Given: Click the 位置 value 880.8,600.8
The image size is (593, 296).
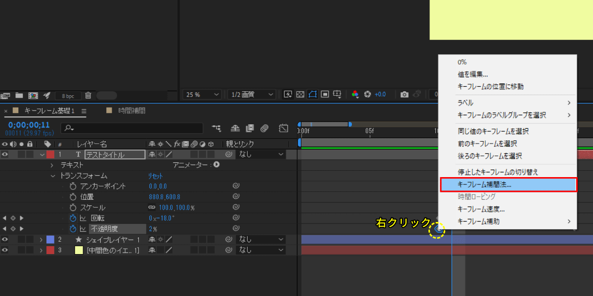Looking at the screenshot, I should tap(165, 197).
